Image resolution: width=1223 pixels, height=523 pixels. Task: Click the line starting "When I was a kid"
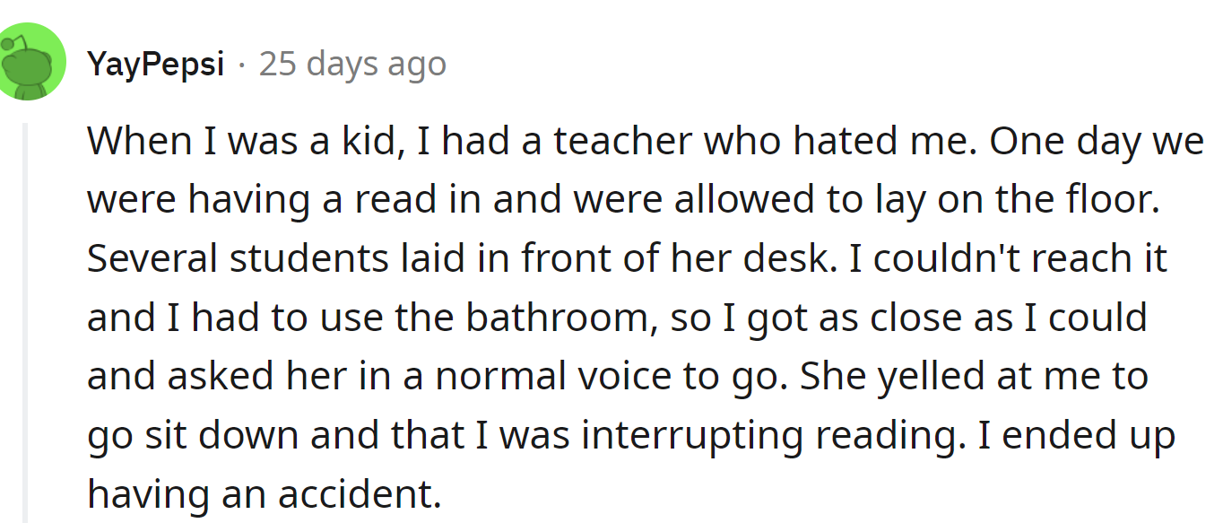click(x=645, y=142)
